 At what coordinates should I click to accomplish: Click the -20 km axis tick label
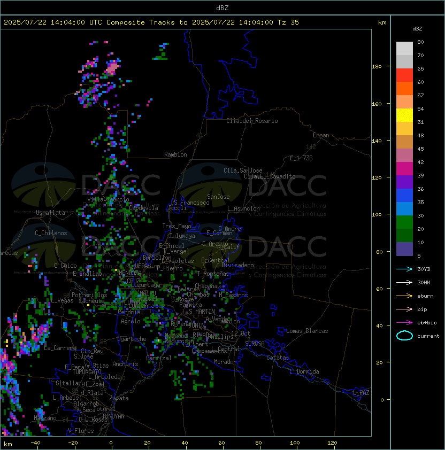pyautogui.click(x=73, y=443)
